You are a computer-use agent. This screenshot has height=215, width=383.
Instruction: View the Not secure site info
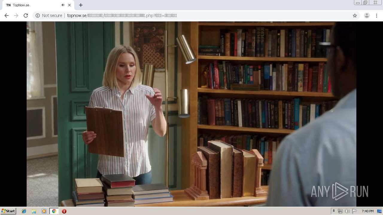(x=49, y=16)
